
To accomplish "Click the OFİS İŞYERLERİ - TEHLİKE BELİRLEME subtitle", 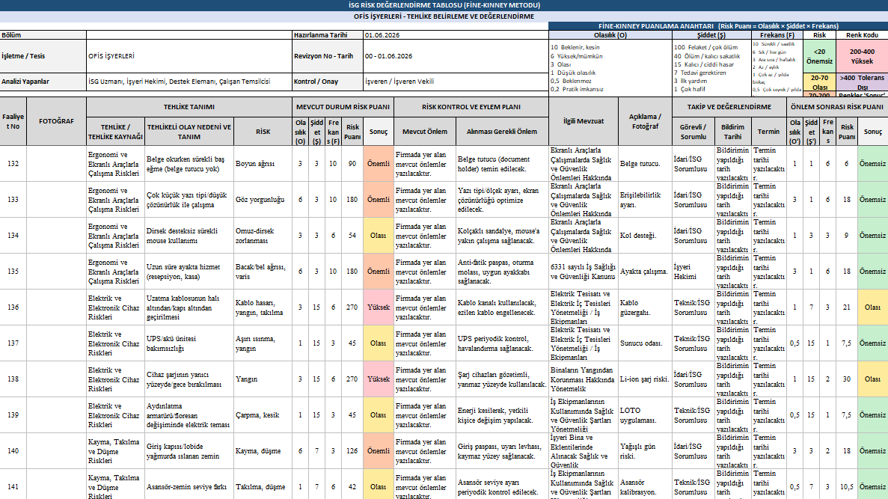I will click(x=444, y=16).
